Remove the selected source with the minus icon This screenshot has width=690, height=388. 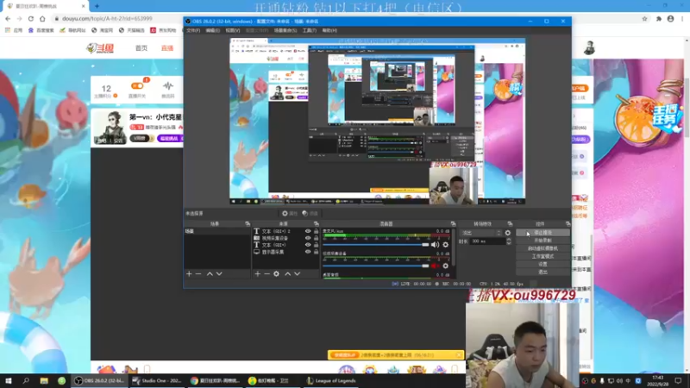point(267,273)
